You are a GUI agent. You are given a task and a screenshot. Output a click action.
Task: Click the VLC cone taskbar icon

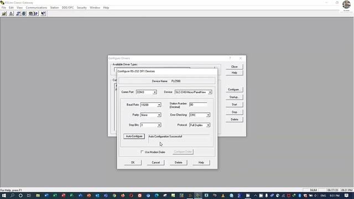pos(223,196)
